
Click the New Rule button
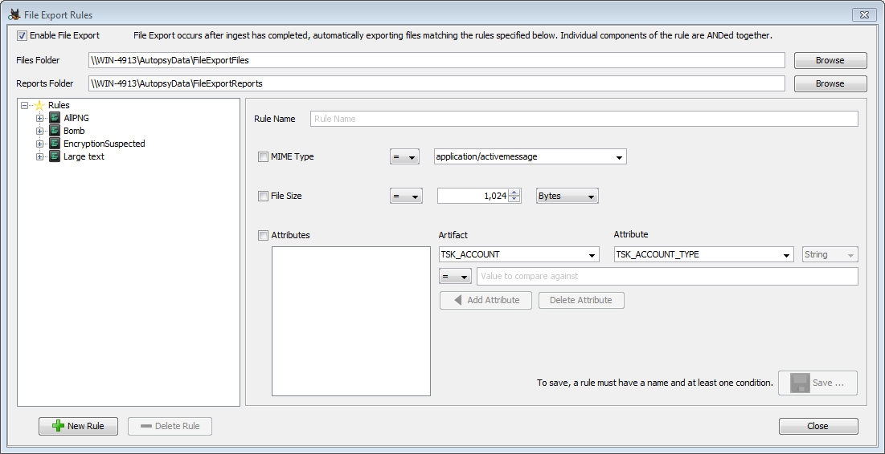(x=78, y=426)
